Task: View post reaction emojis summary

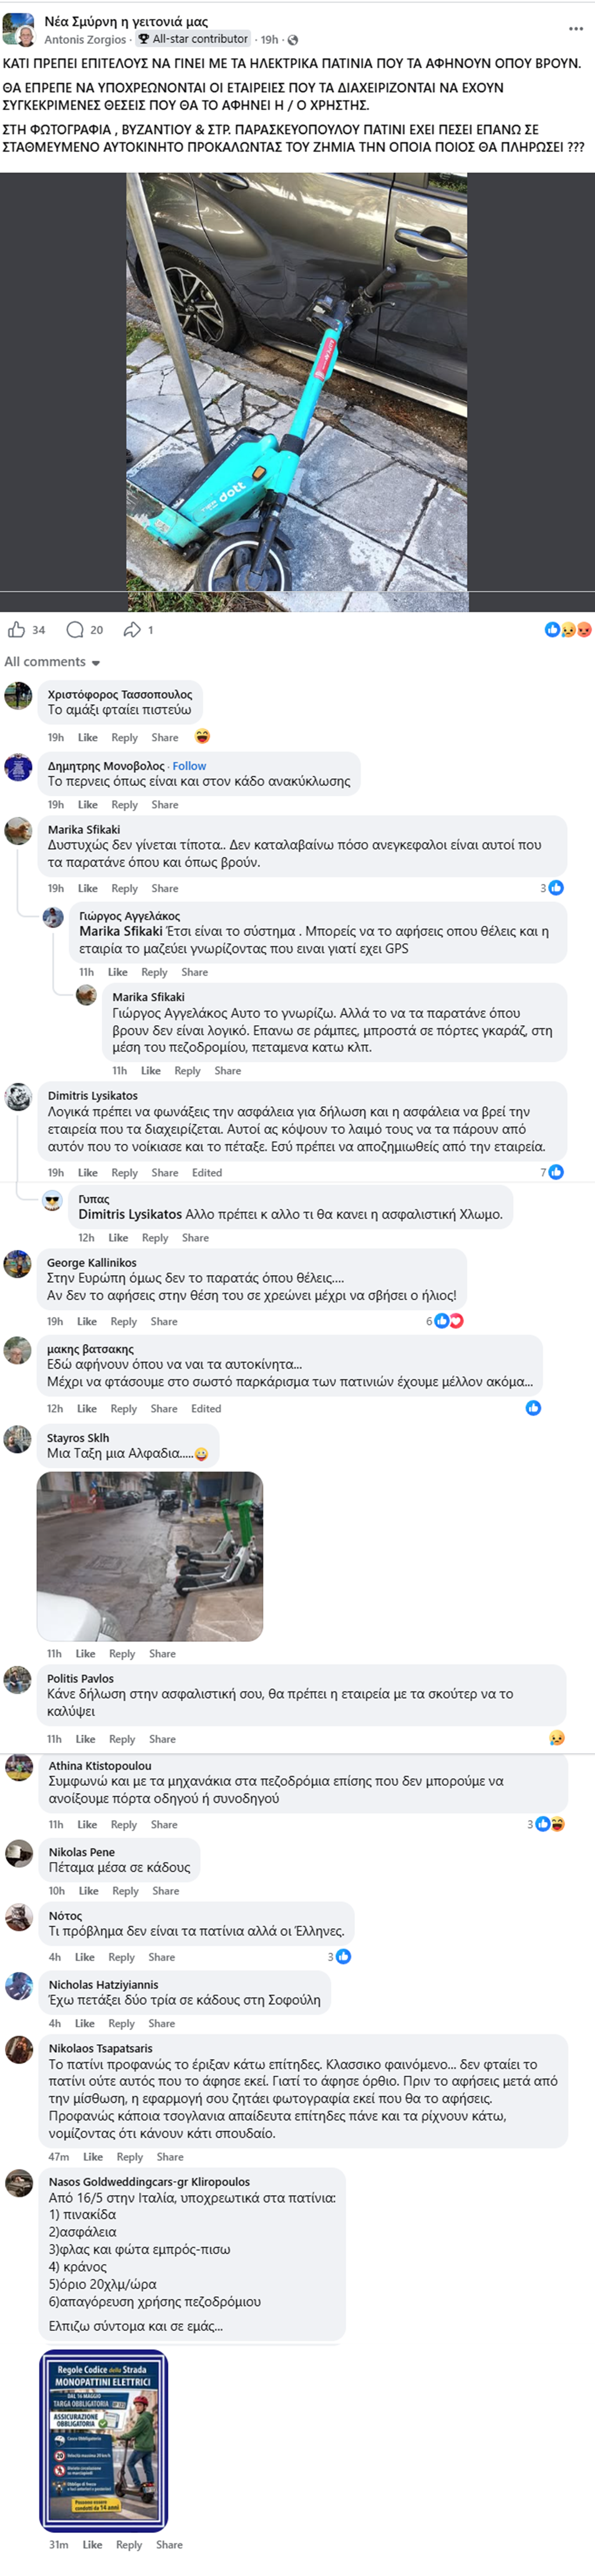Action: pos(568,629)
